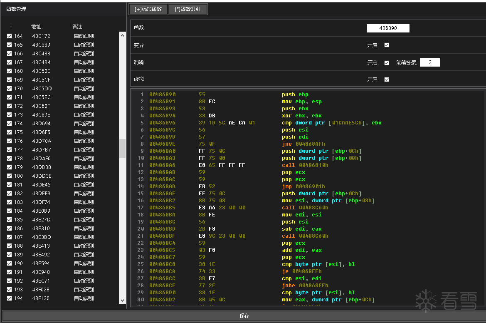
Task: Select function row 180 with address 48DD3E
Action: click(x=42, y=176)
